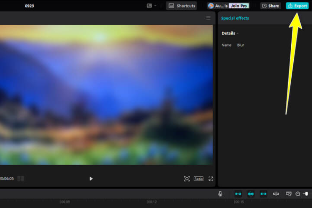312x208 pixels.
Task: Zoom out the timeline with the minus icon
Action: 298,194
